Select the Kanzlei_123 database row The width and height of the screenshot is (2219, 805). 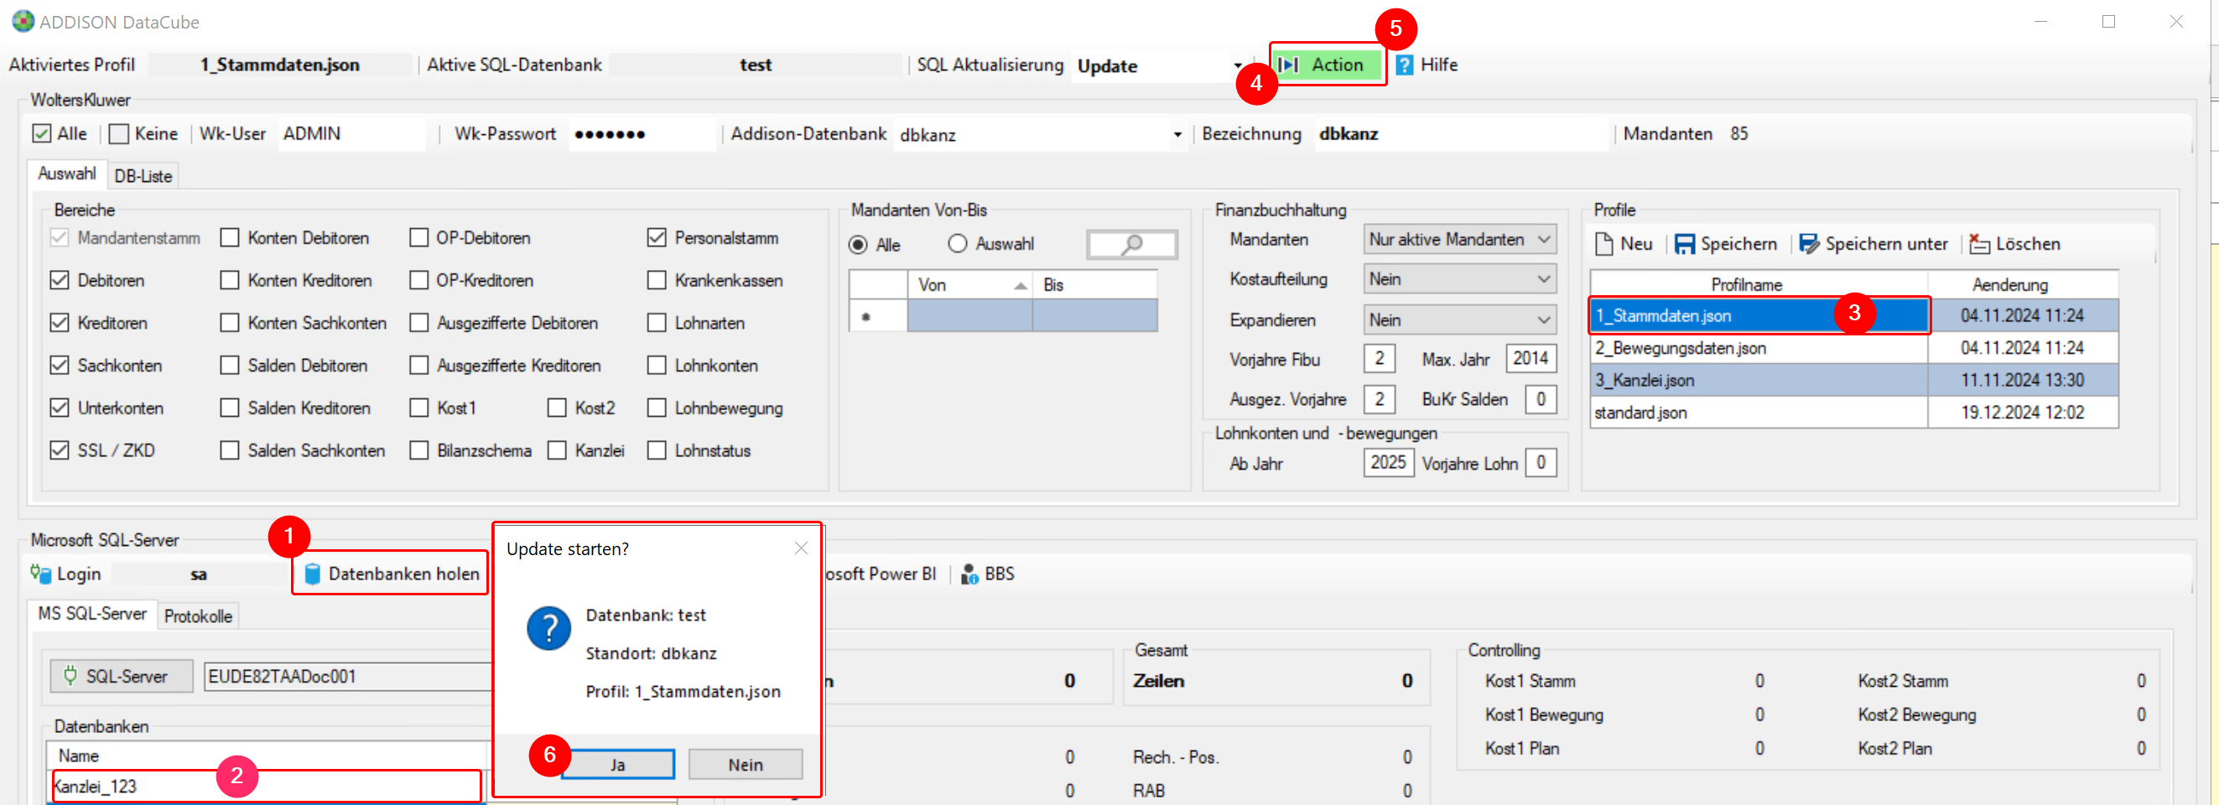pyautogui.click(x=267, y=786)
